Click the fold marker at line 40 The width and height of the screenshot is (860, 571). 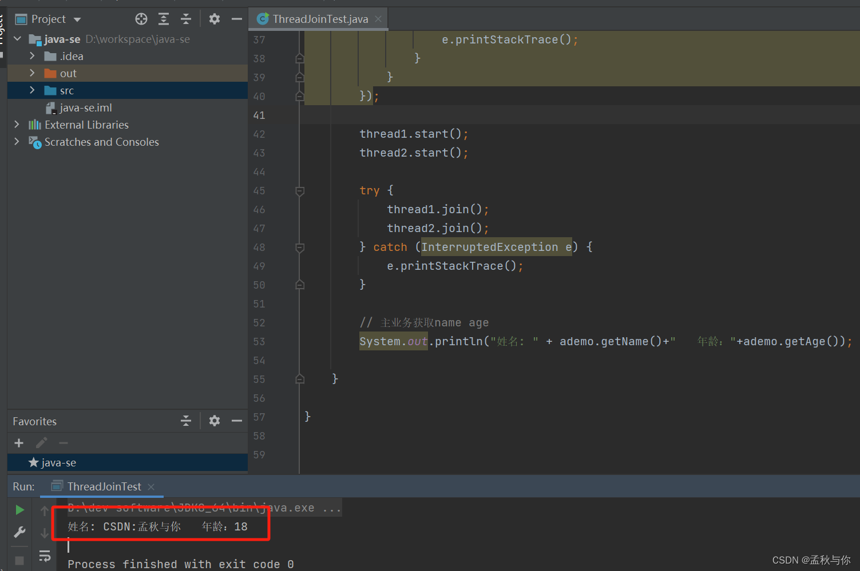pyautogui.click(x=299, y=96)
